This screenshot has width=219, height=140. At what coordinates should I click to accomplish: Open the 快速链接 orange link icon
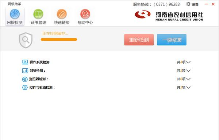62,14
